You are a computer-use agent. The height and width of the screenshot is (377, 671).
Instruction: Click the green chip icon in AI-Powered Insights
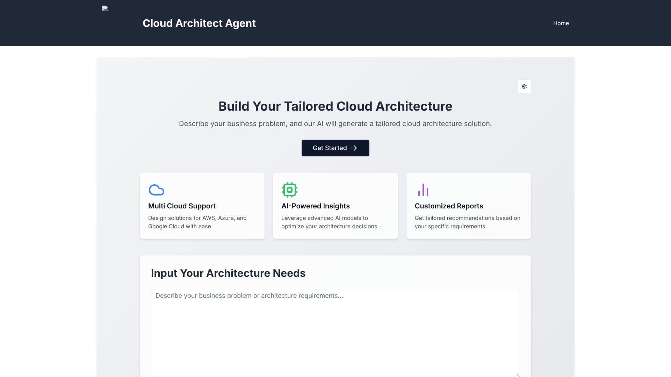pos(290,190)
